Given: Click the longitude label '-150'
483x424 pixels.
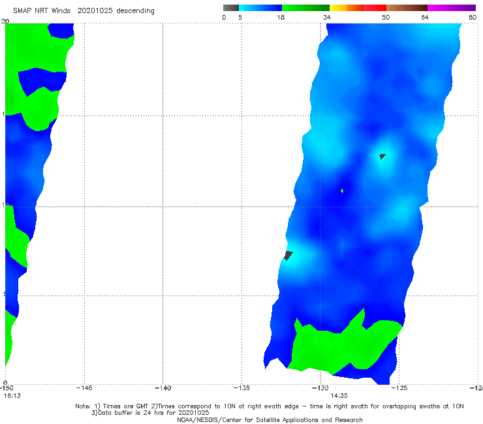Looking at the screenshot, I should coord(6,388).
